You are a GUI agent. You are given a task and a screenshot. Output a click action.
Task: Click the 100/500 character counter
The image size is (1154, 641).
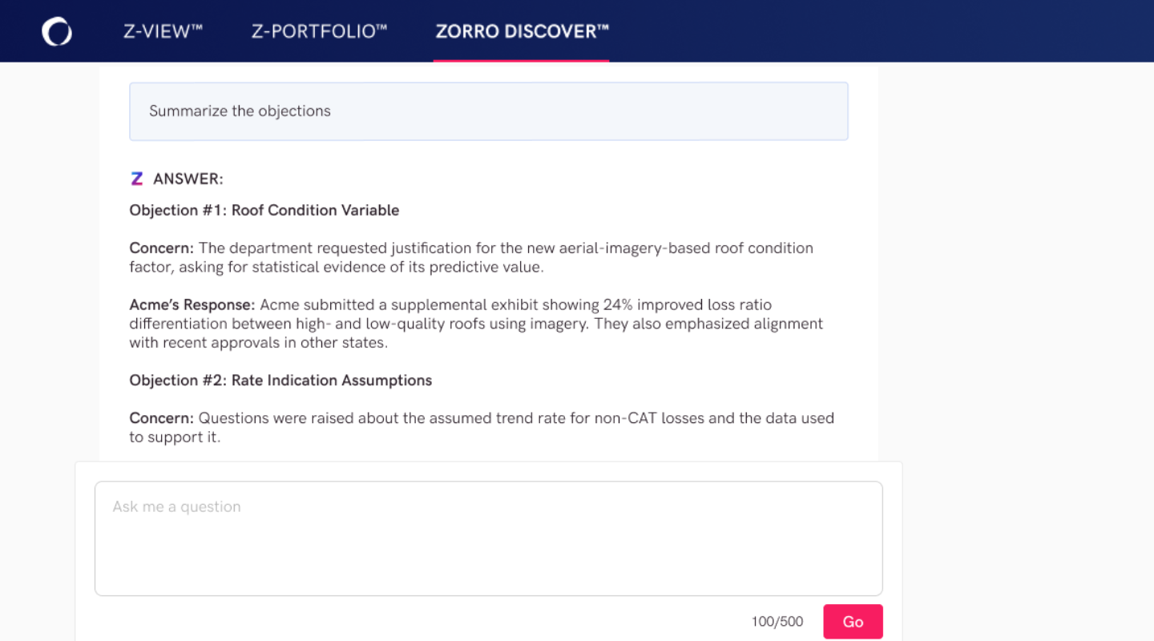point(777,622)
